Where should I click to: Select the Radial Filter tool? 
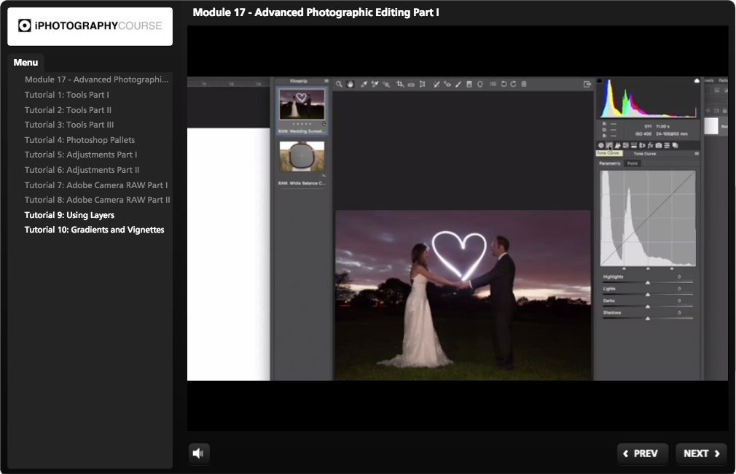coord(479,84)
